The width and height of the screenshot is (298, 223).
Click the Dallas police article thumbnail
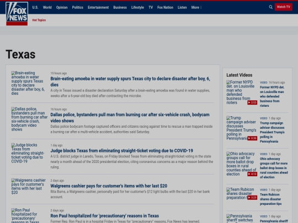click(29, 119)
